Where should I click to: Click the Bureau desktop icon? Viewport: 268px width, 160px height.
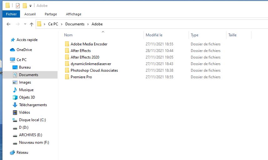(x=15, y=67)
